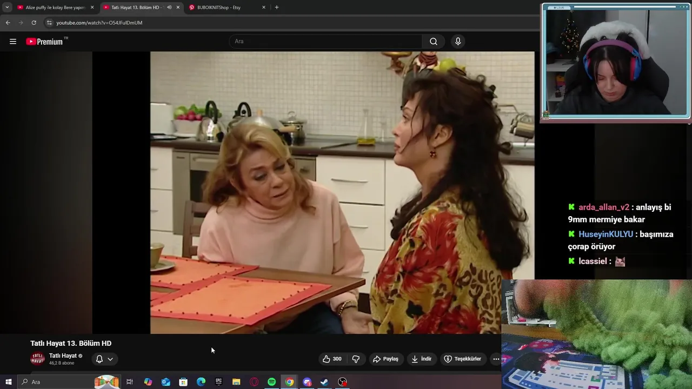Open Task View from the taskbar
Viewport: 692px width, 389px height.
pyautogui.click(x=130, y=382)
